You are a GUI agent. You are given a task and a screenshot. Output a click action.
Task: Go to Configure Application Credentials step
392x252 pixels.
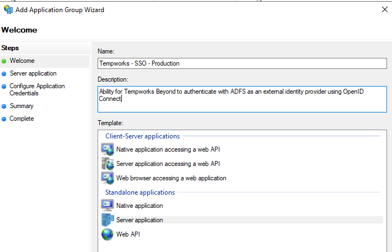[37, 89]
